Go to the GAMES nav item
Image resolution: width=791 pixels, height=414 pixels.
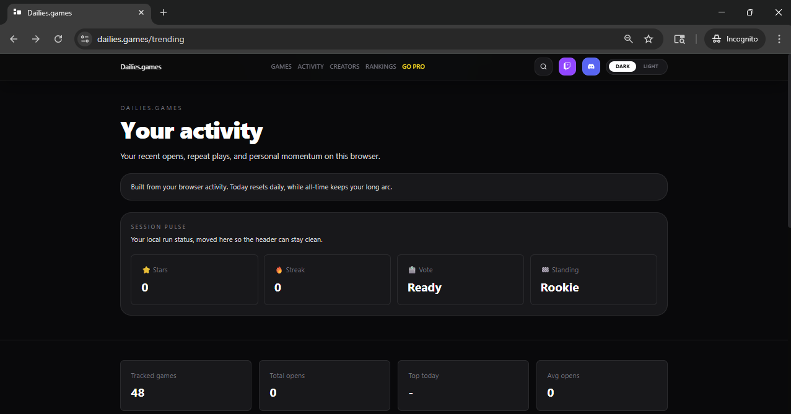pos(281,67)
